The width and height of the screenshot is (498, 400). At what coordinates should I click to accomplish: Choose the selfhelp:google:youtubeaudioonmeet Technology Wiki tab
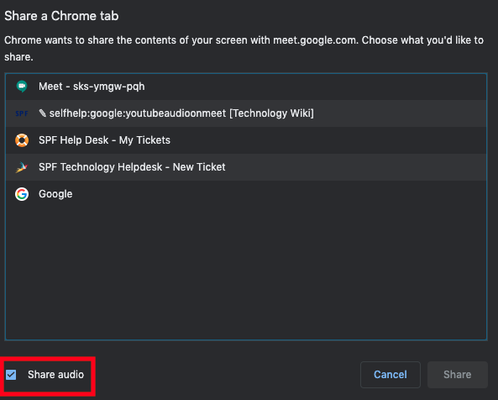(246, 113)
